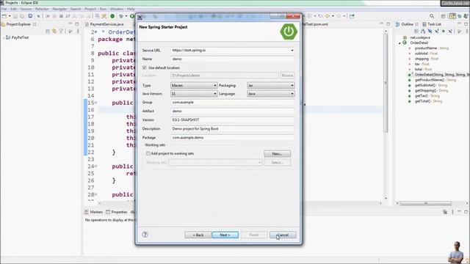This screenshot has width=470, height=264.
Task: Maximize the Outline view panel
Action: 466,23
